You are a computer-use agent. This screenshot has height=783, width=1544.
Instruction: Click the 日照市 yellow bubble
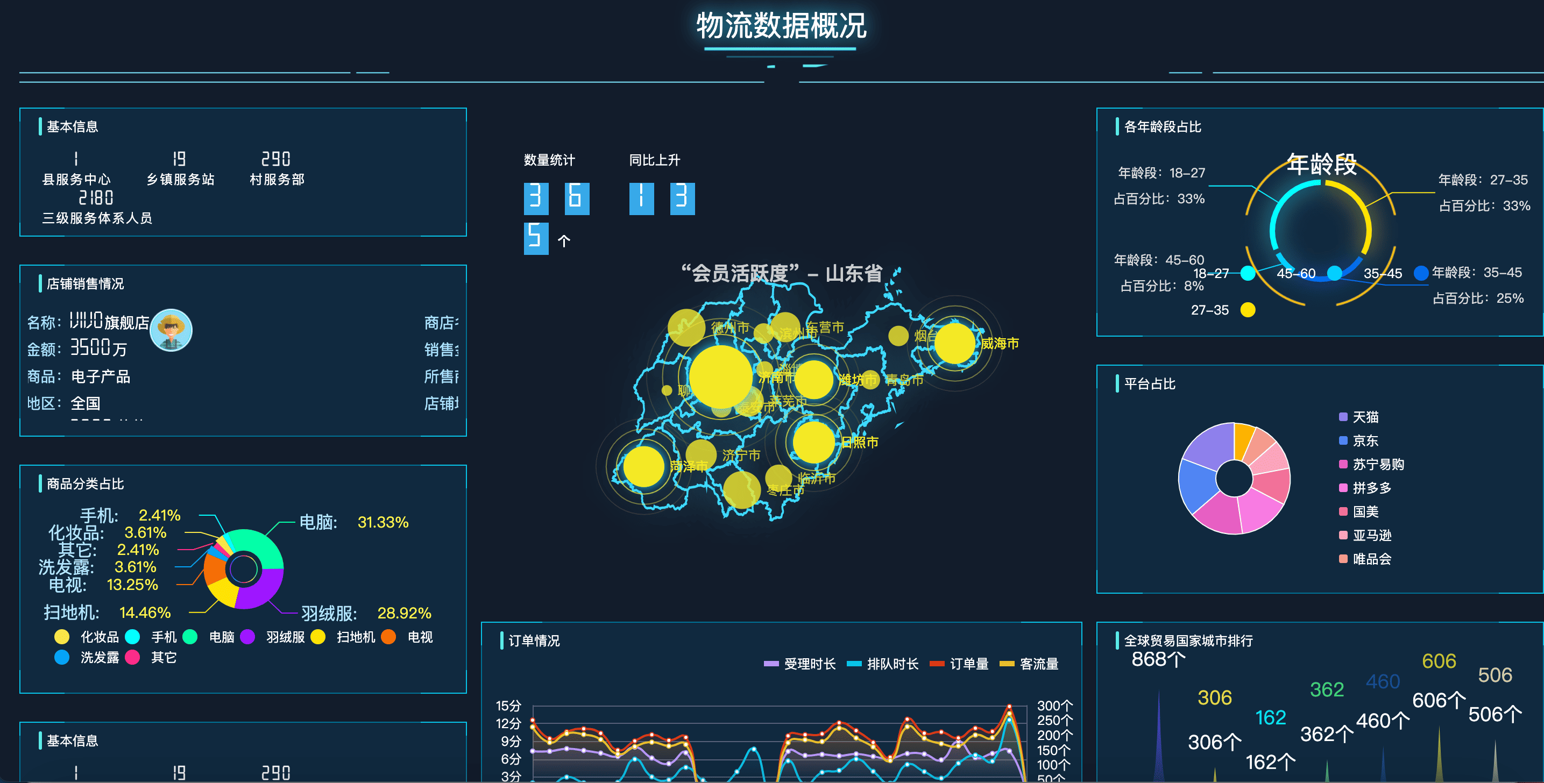pos(813,442)
